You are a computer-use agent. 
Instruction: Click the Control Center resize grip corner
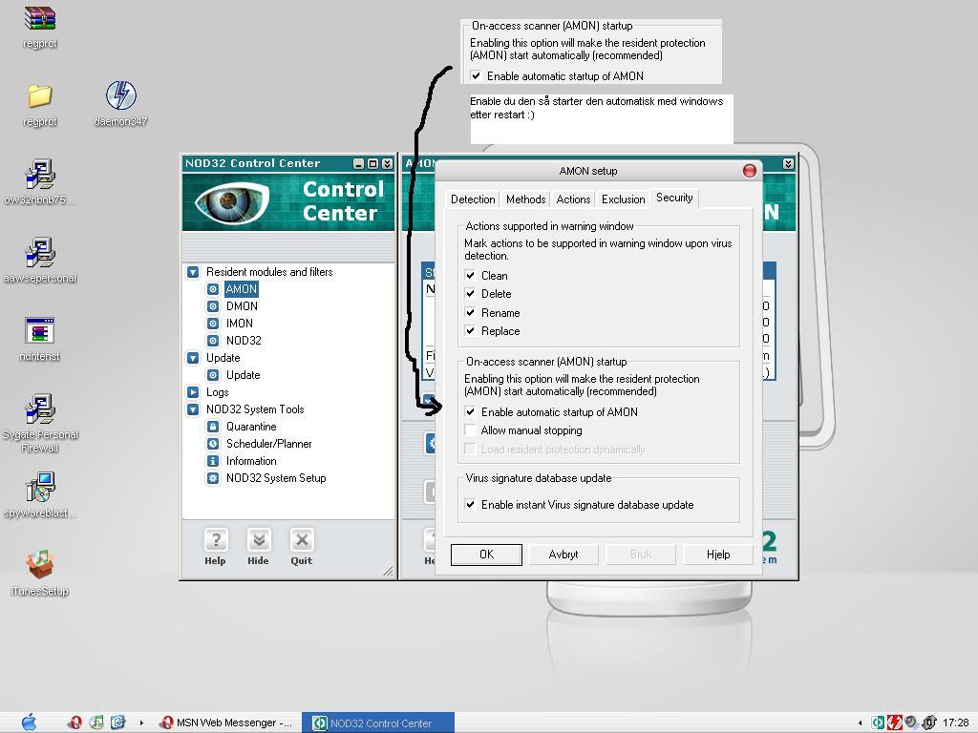click(x=389, y=571)
